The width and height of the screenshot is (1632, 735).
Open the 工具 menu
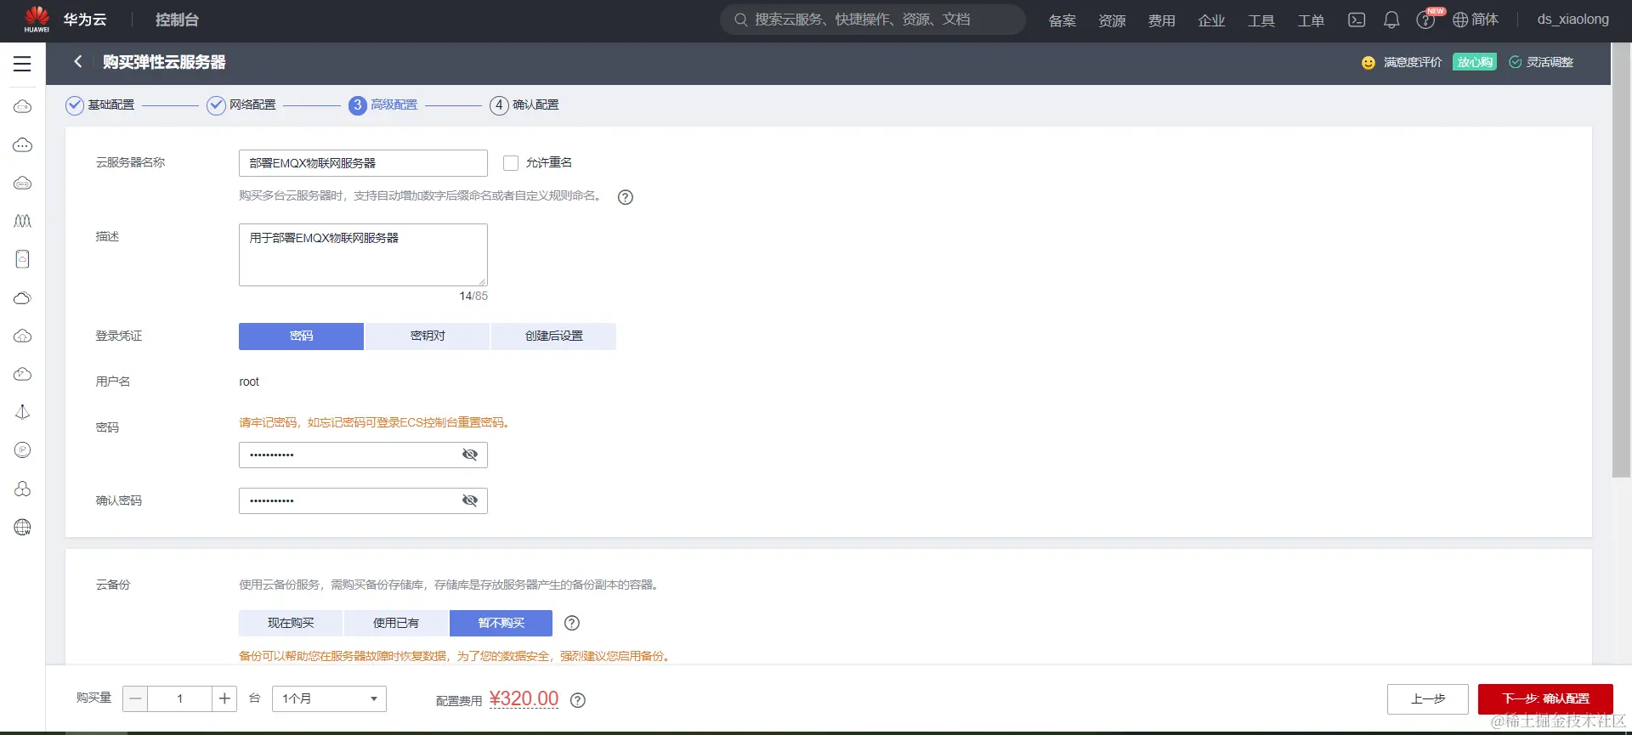[1261, 20]
